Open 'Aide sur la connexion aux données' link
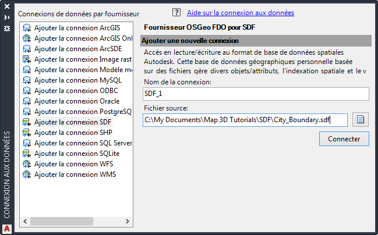The width and height of the screenshot is (378, 235). click(240, 12)
